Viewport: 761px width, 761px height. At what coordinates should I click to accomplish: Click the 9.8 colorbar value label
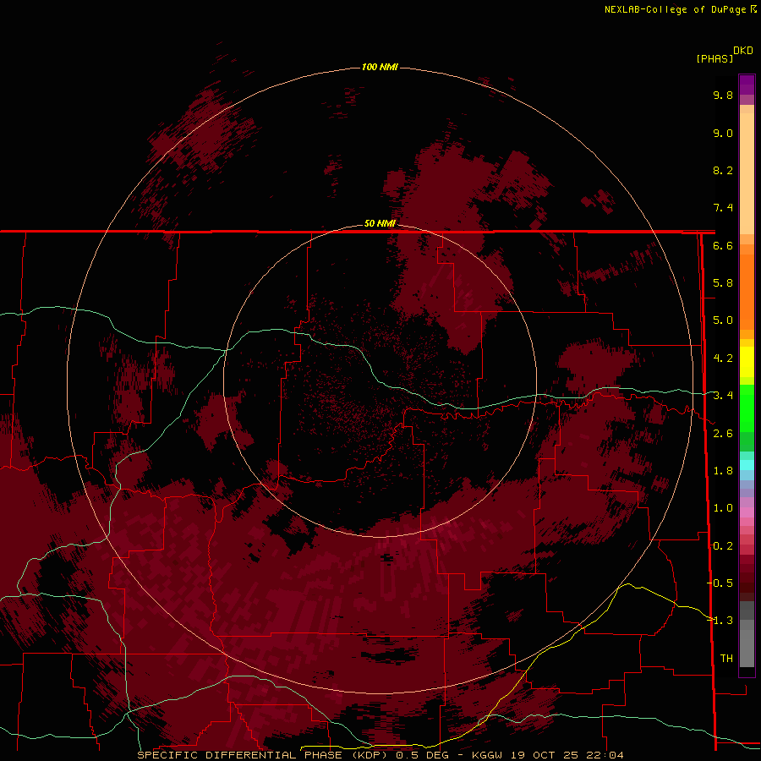point(723,95)
